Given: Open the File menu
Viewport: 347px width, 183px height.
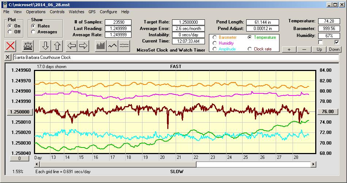Looking at the screenshot, I should pyautogui.click(x=6, y=12).
